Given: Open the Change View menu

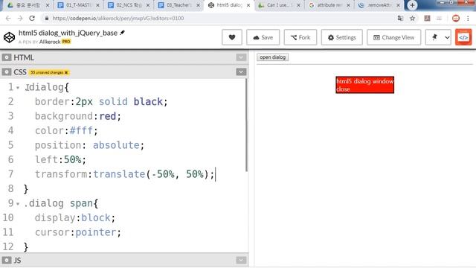Looking at the screenshot, I should (x=393, y=37).
